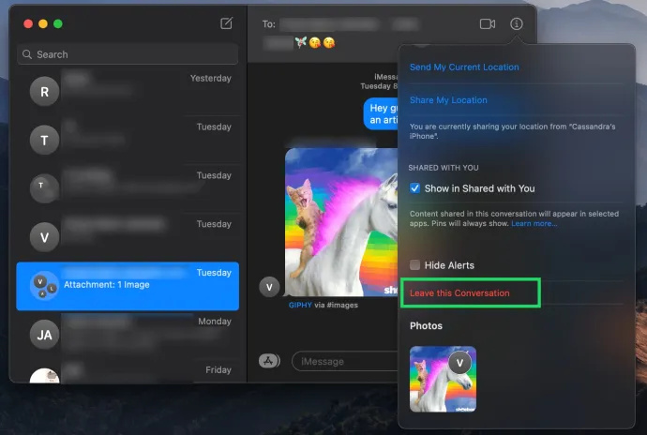Screen dimensions: 647x435
Task: Open the Apps button beside iMessage field
Action: coord(268,361)
